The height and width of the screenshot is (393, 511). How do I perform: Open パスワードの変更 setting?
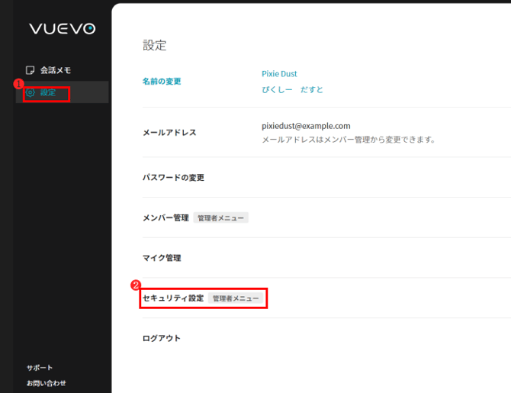pos(173,178)
